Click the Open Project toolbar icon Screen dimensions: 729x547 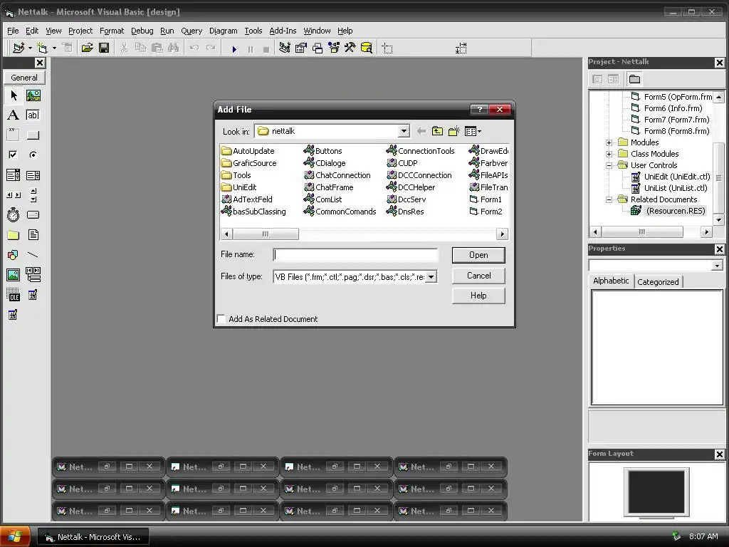(x=87, y=48)
